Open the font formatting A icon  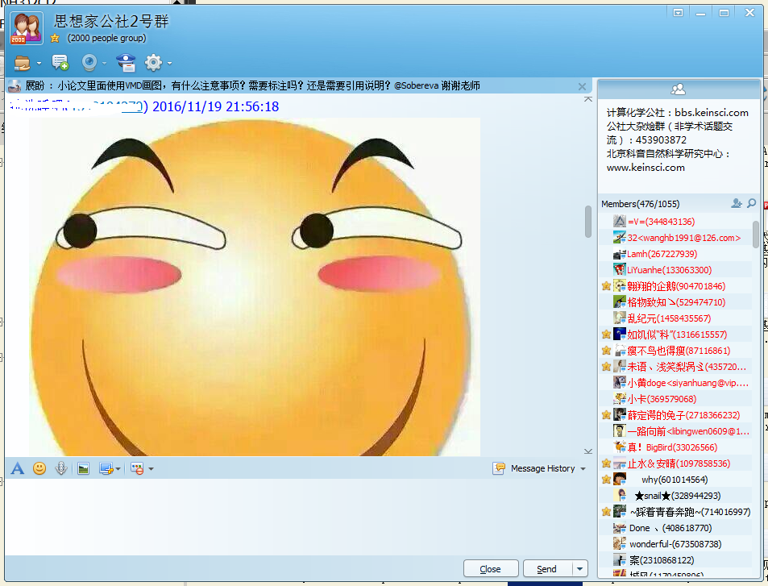(x=17, y=468)
